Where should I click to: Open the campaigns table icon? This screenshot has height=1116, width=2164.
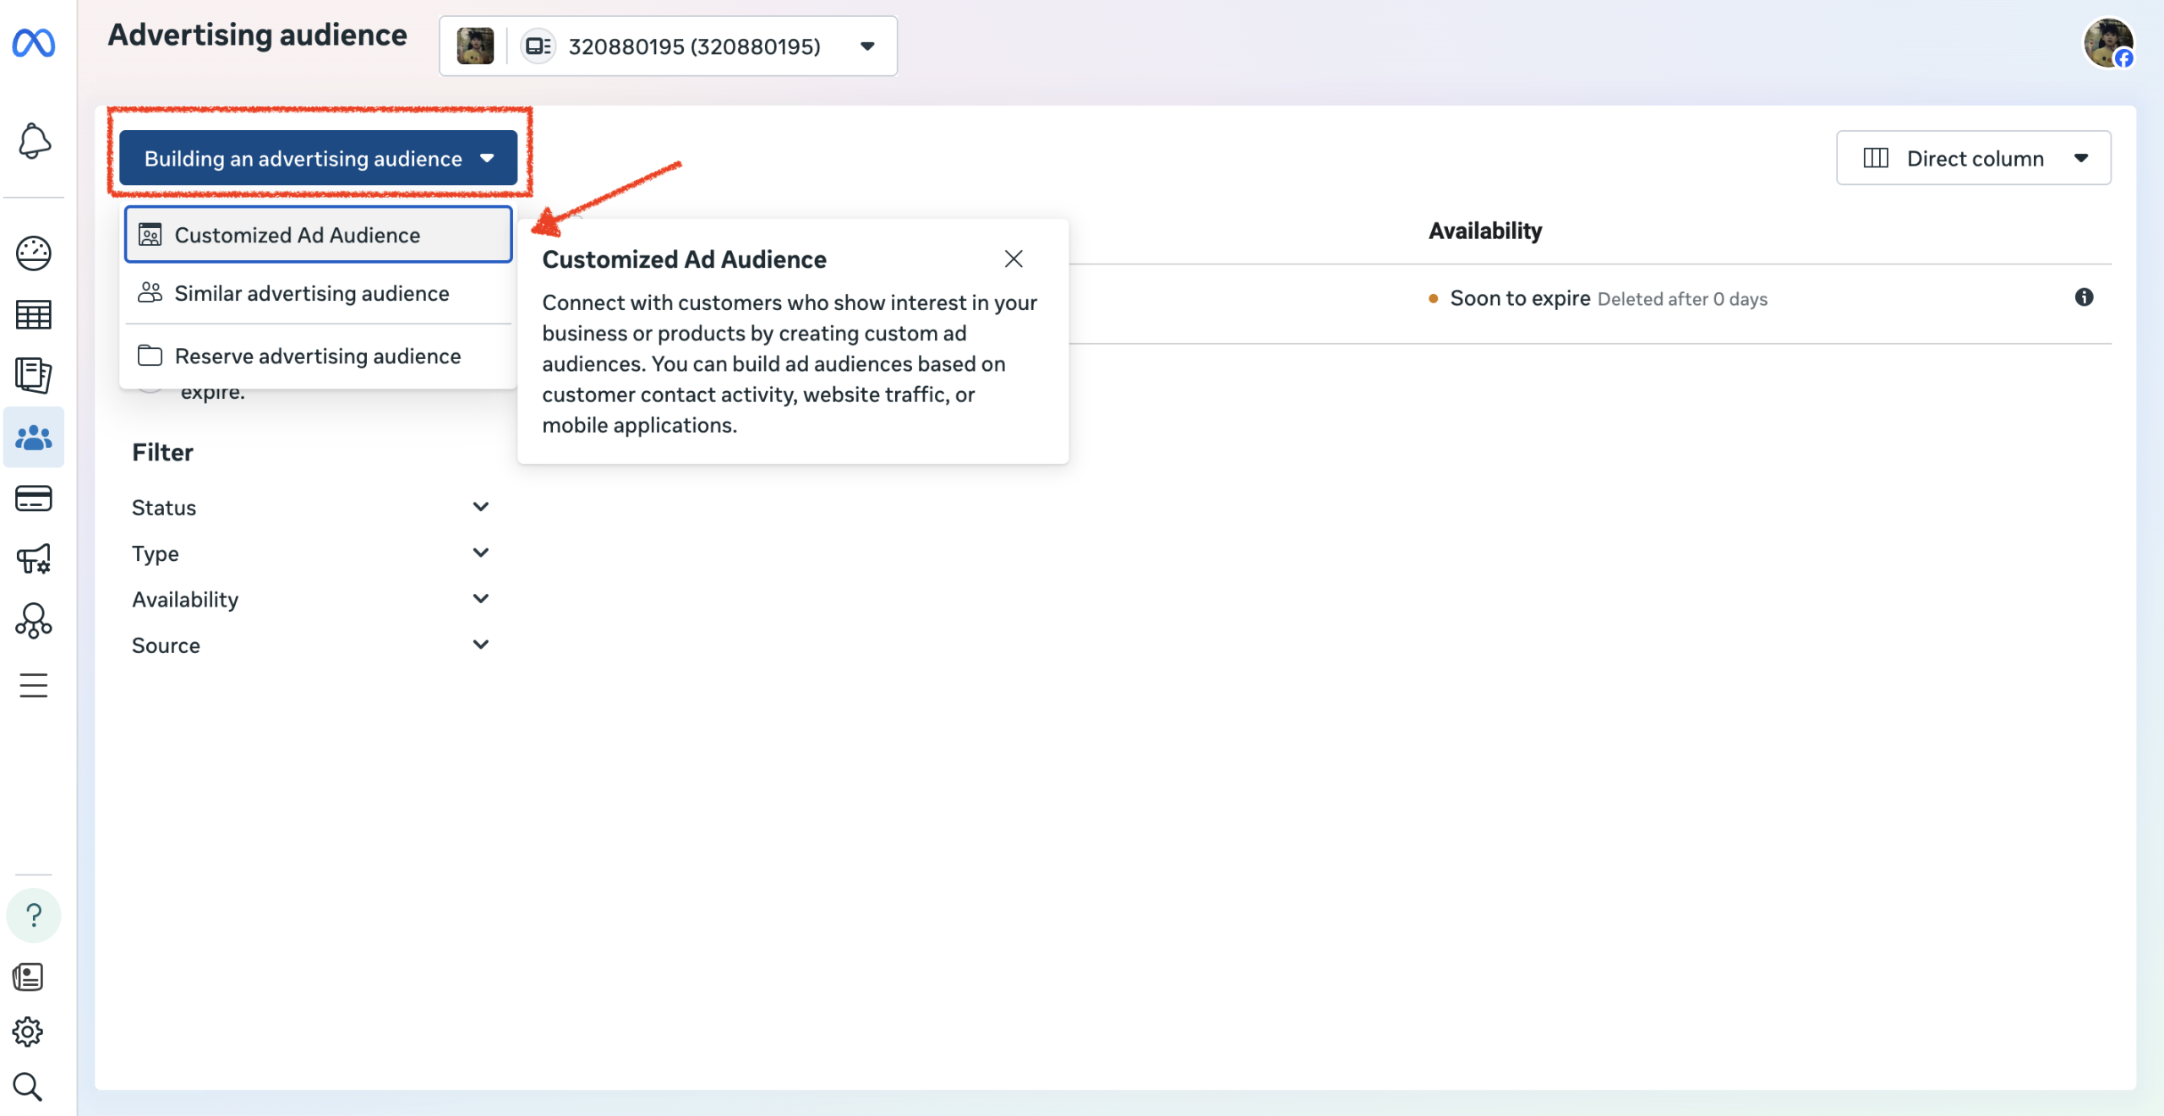[34, 314]
